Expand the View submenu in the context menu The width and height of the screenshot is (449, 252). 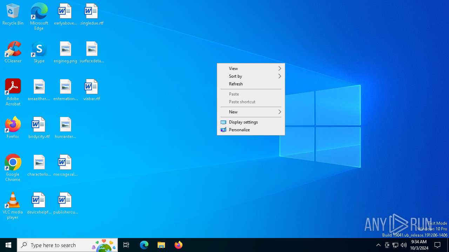(x=251, y=69)
